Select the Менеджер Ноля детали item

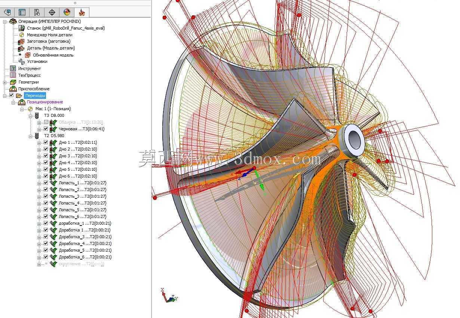[x=50, y=35]
